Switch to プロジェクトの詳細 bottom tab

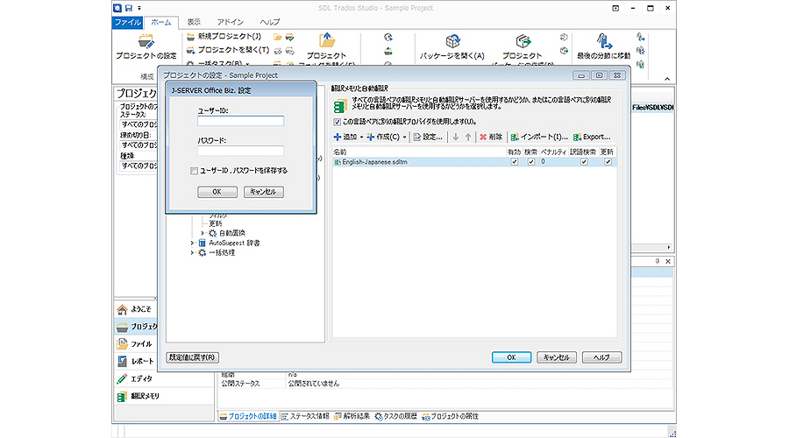click(248, 416)
